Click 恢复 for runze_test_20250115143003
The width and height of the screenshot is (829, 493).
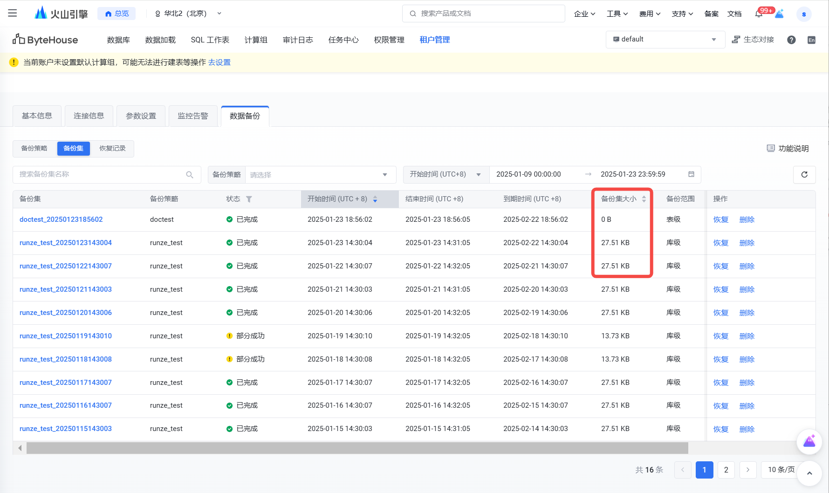[721, 429]
